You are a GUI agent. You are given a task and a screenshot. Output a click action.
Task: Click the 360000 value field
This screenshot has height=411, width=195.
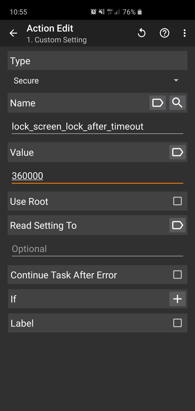(97, 176)
